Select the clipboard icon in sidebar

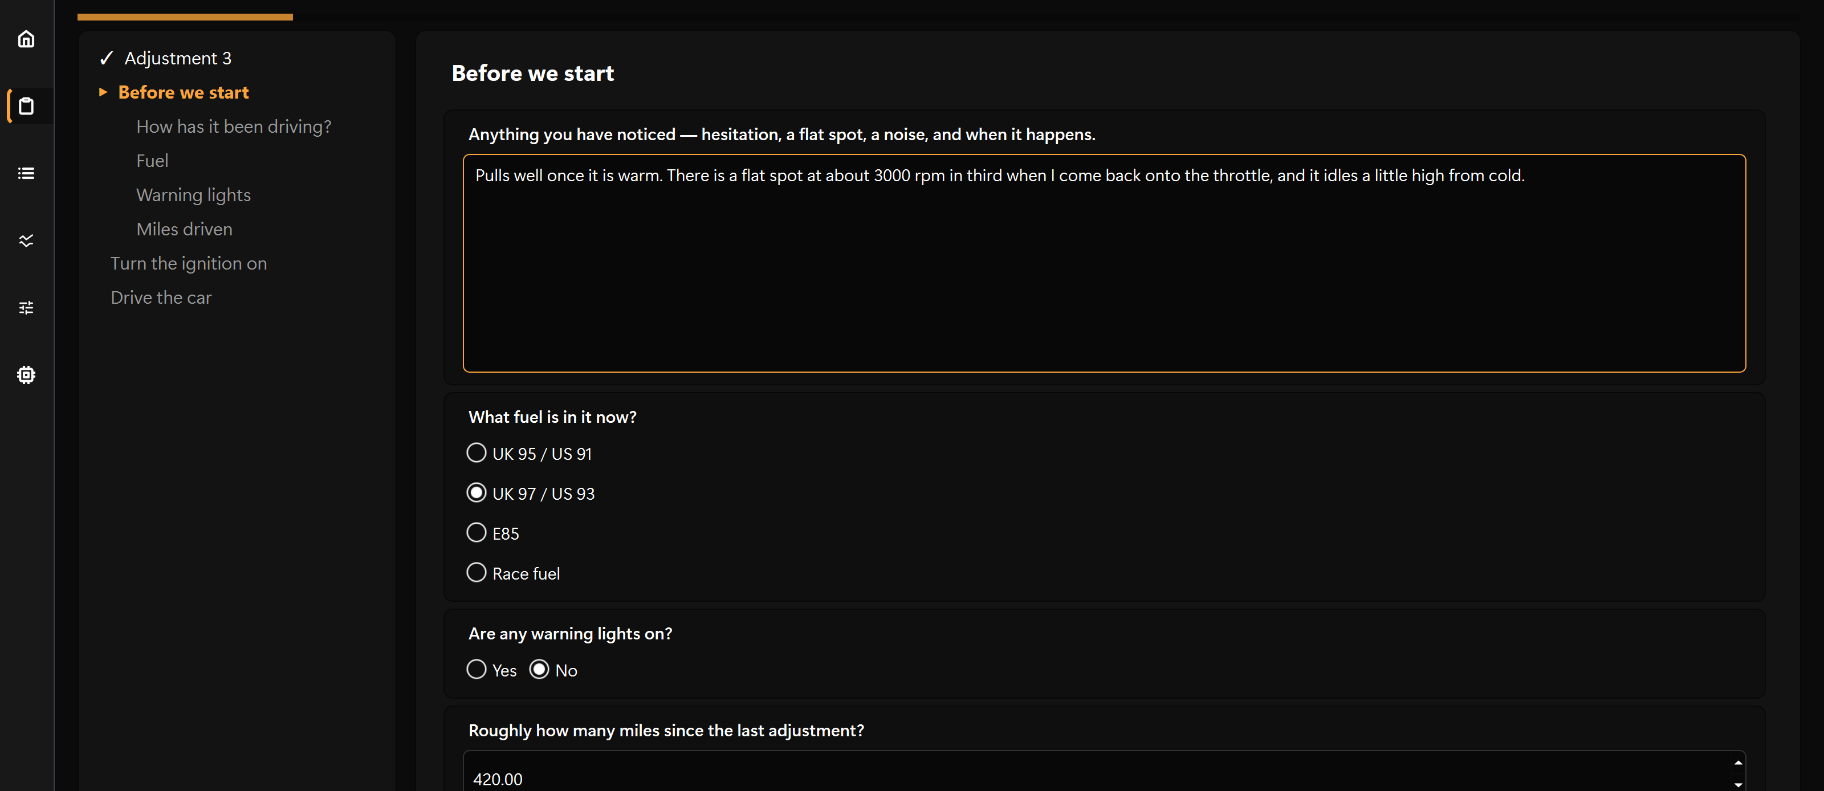point(26,106)
